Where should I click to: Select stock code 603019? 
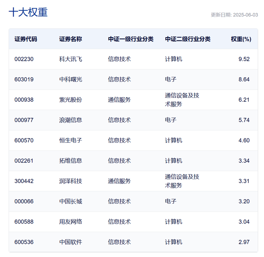24,79
